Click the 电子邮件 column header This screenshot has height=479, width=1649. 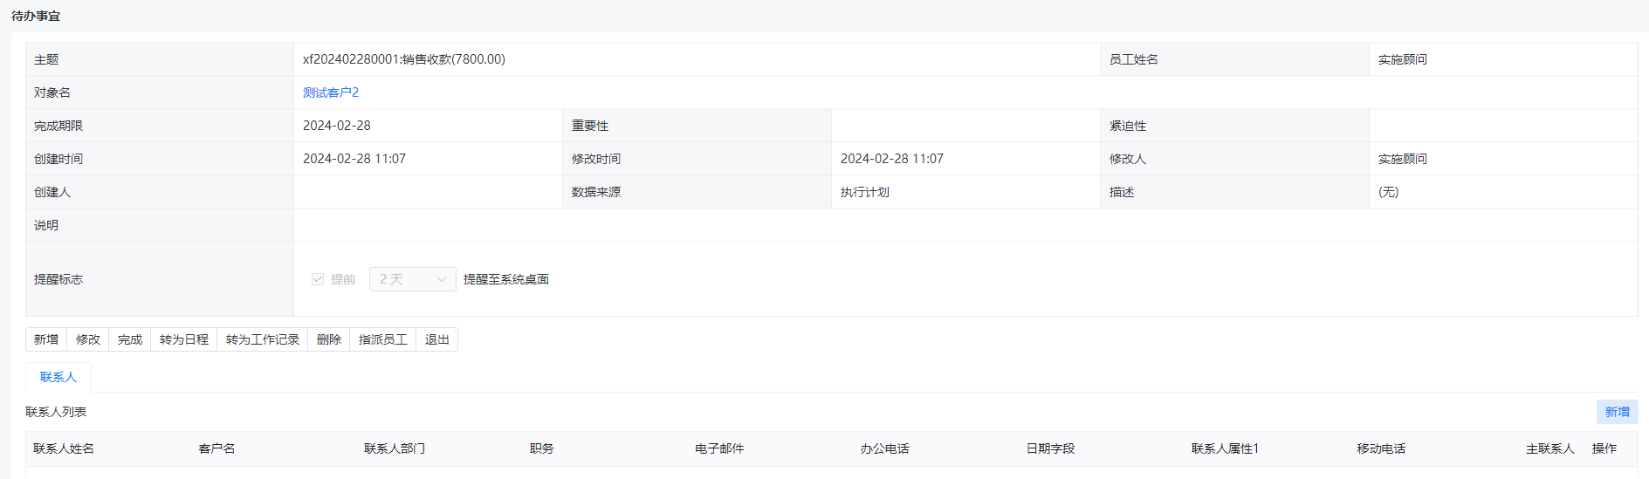[719, 448]
